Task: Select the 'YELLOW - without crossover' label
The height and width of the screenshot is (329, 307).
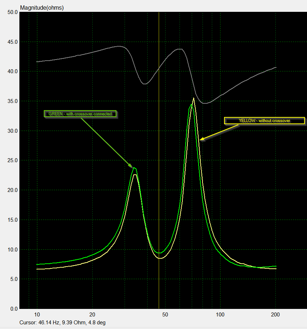Action: click(x=264, y=121)
